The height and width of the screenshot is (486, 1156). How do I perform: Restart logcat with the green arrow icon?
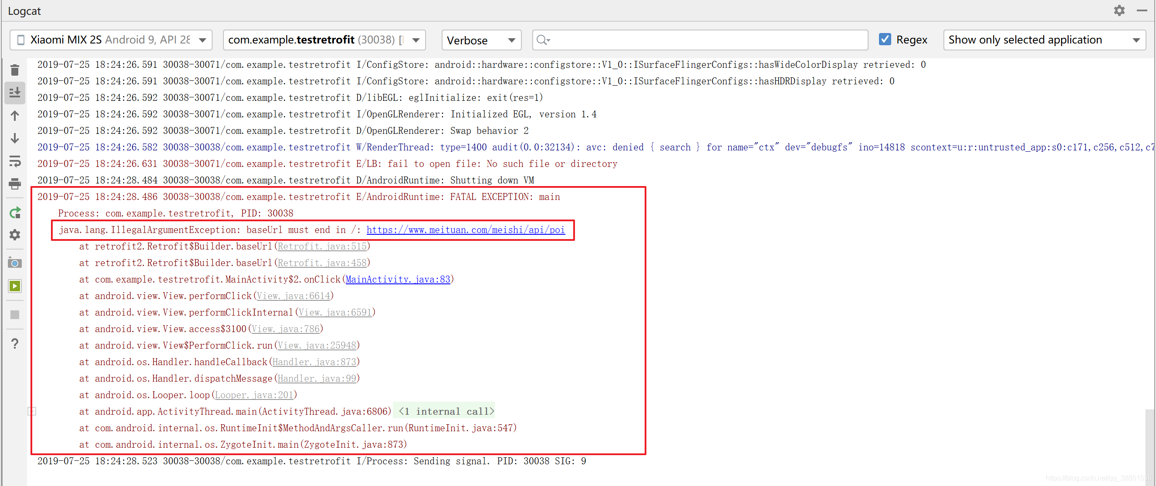point(15,213)
